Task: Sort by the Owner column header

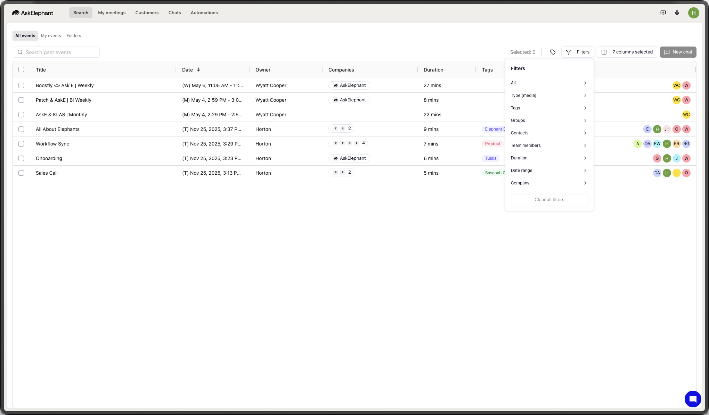Action: point(263,70)
